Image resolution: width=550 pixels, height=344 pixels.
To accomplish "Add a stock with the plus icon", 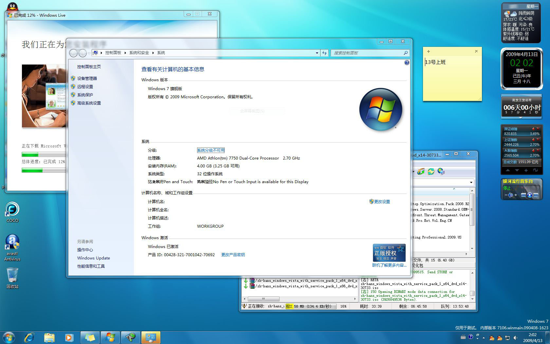I will click(x=526, y=170).
